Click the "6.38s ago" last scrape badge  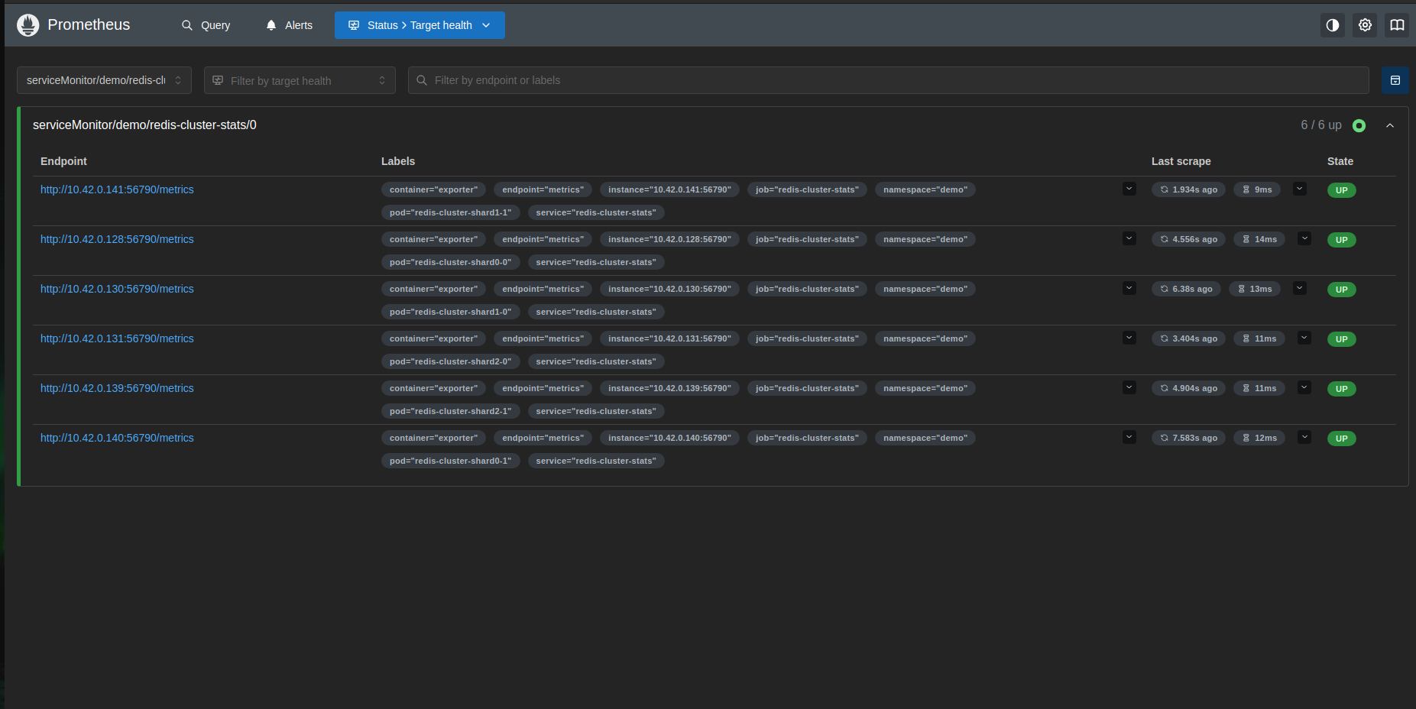1186,289
